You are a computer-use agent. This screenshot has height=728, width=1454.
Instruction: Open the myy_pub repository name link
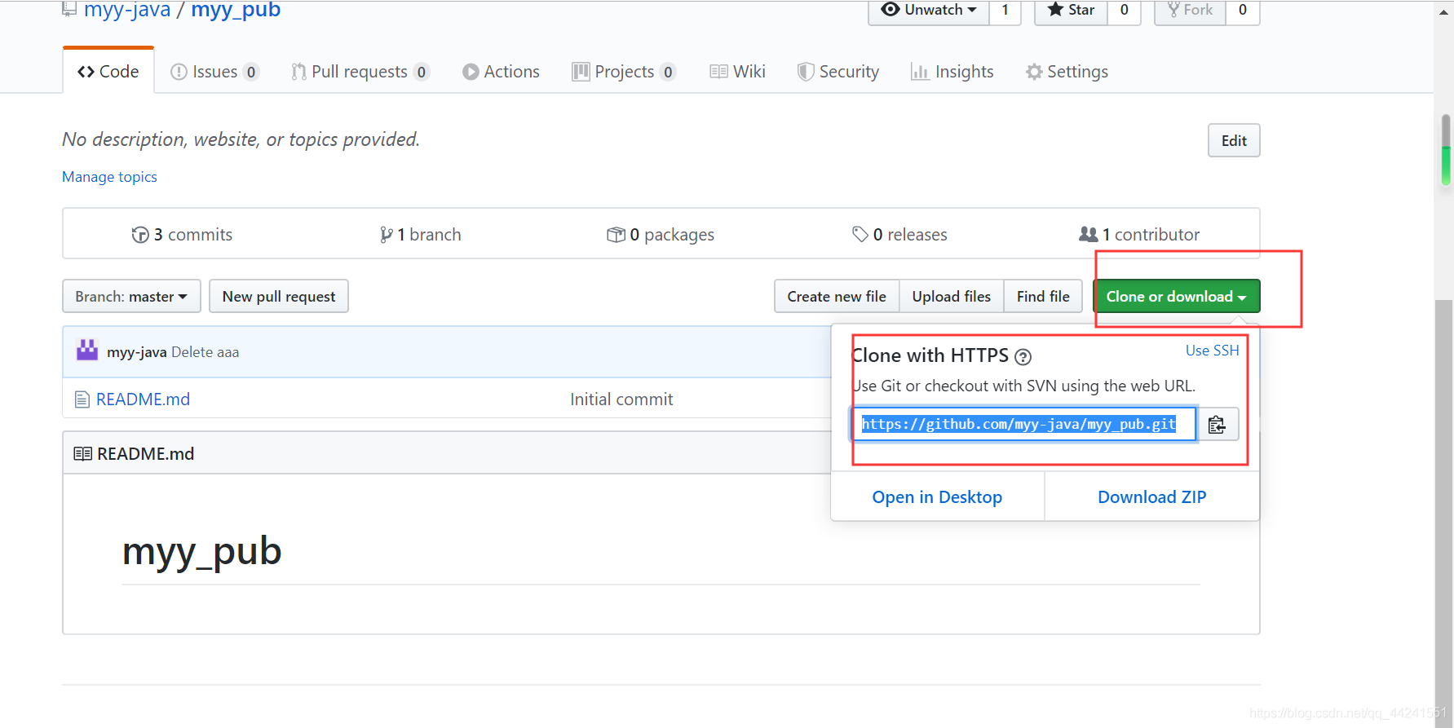click(236, 10)
